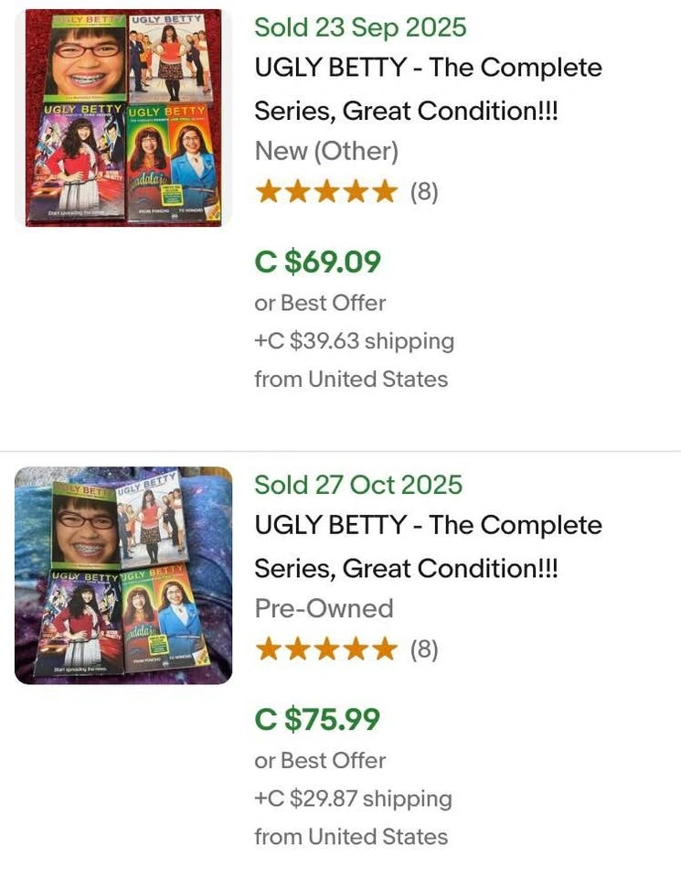Click title of the Pre-Owned Ugly Betty listing
This screenshot has height=878, width=681.
click(x=428, y=547)
